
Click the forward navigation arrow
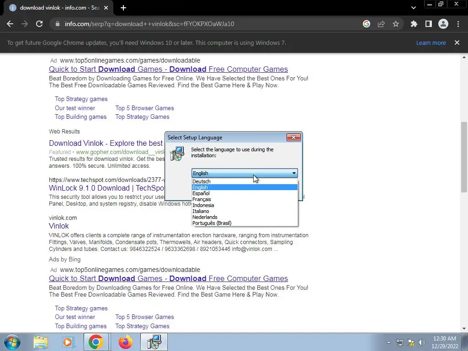point(25,24)
